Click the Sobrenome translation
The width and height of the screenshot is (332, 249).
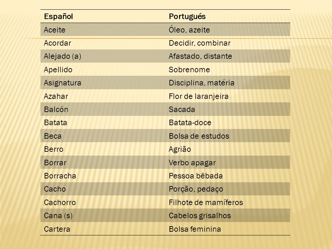(189, 70)
